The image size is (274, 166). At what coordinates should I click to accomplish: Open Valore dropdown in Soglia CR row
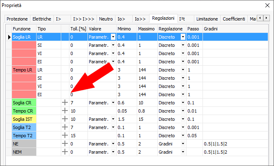113,102
